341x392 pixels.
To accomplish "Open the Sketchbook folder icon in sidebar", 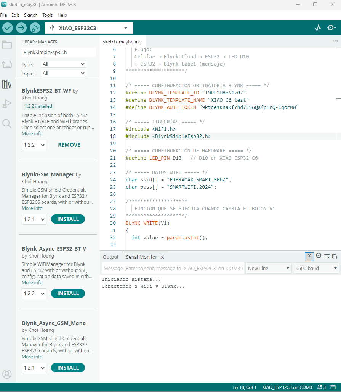I will pyautogui.click(x=7, y=45).
